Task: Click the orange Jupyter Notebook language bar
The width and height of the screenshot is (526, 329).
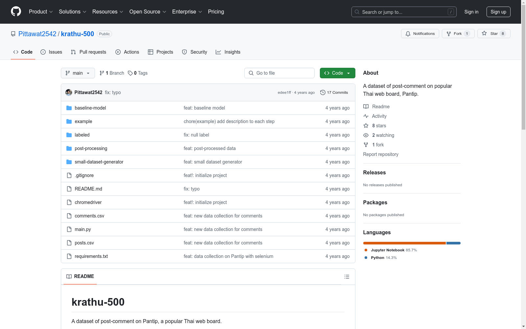Action: pyautogui.click(x=404, y=243)
